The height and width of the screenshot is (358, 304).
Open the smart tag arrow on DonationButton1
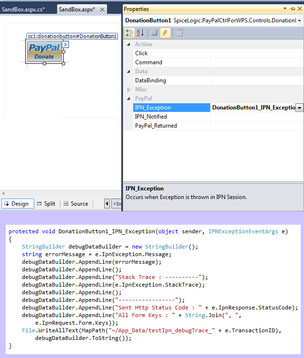click(66, 44)
